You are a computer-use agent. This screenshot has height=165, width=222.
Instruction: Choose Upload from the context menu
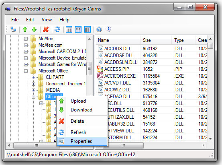point(82,101)
